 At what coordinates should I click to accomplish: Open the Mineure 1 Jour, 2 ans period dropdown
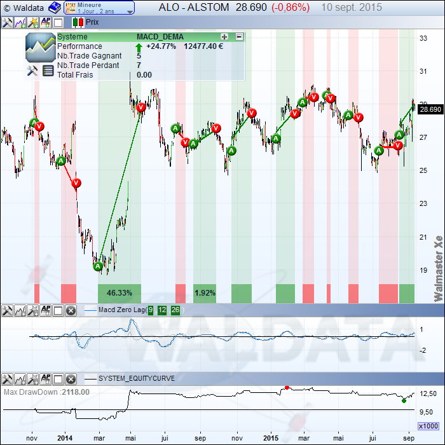[x=99, y=8]
